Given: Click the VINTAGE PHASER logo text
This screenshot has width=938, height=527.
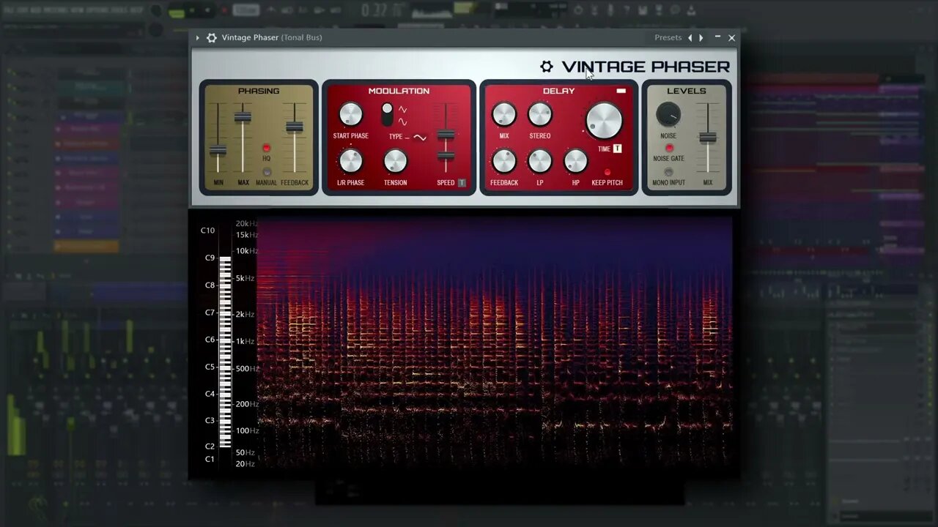Looking at the screenshot, I should coord(646,67).
